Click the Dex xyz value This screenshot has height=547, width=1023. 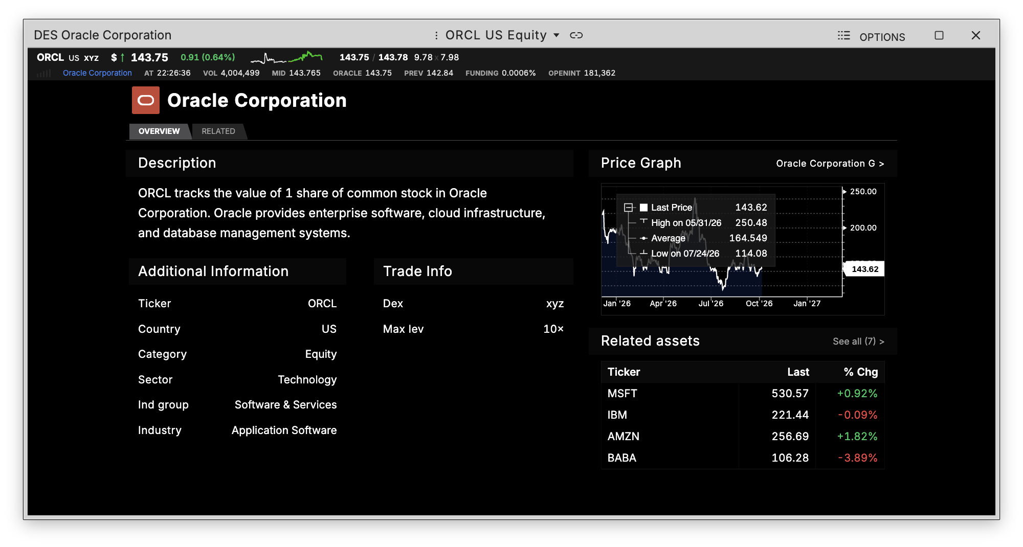pos(555,304)
